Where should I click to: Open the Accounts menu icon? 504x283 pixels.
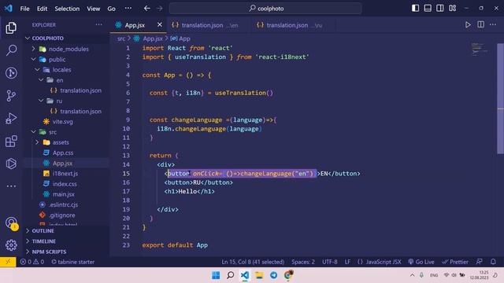coord(11,222)
